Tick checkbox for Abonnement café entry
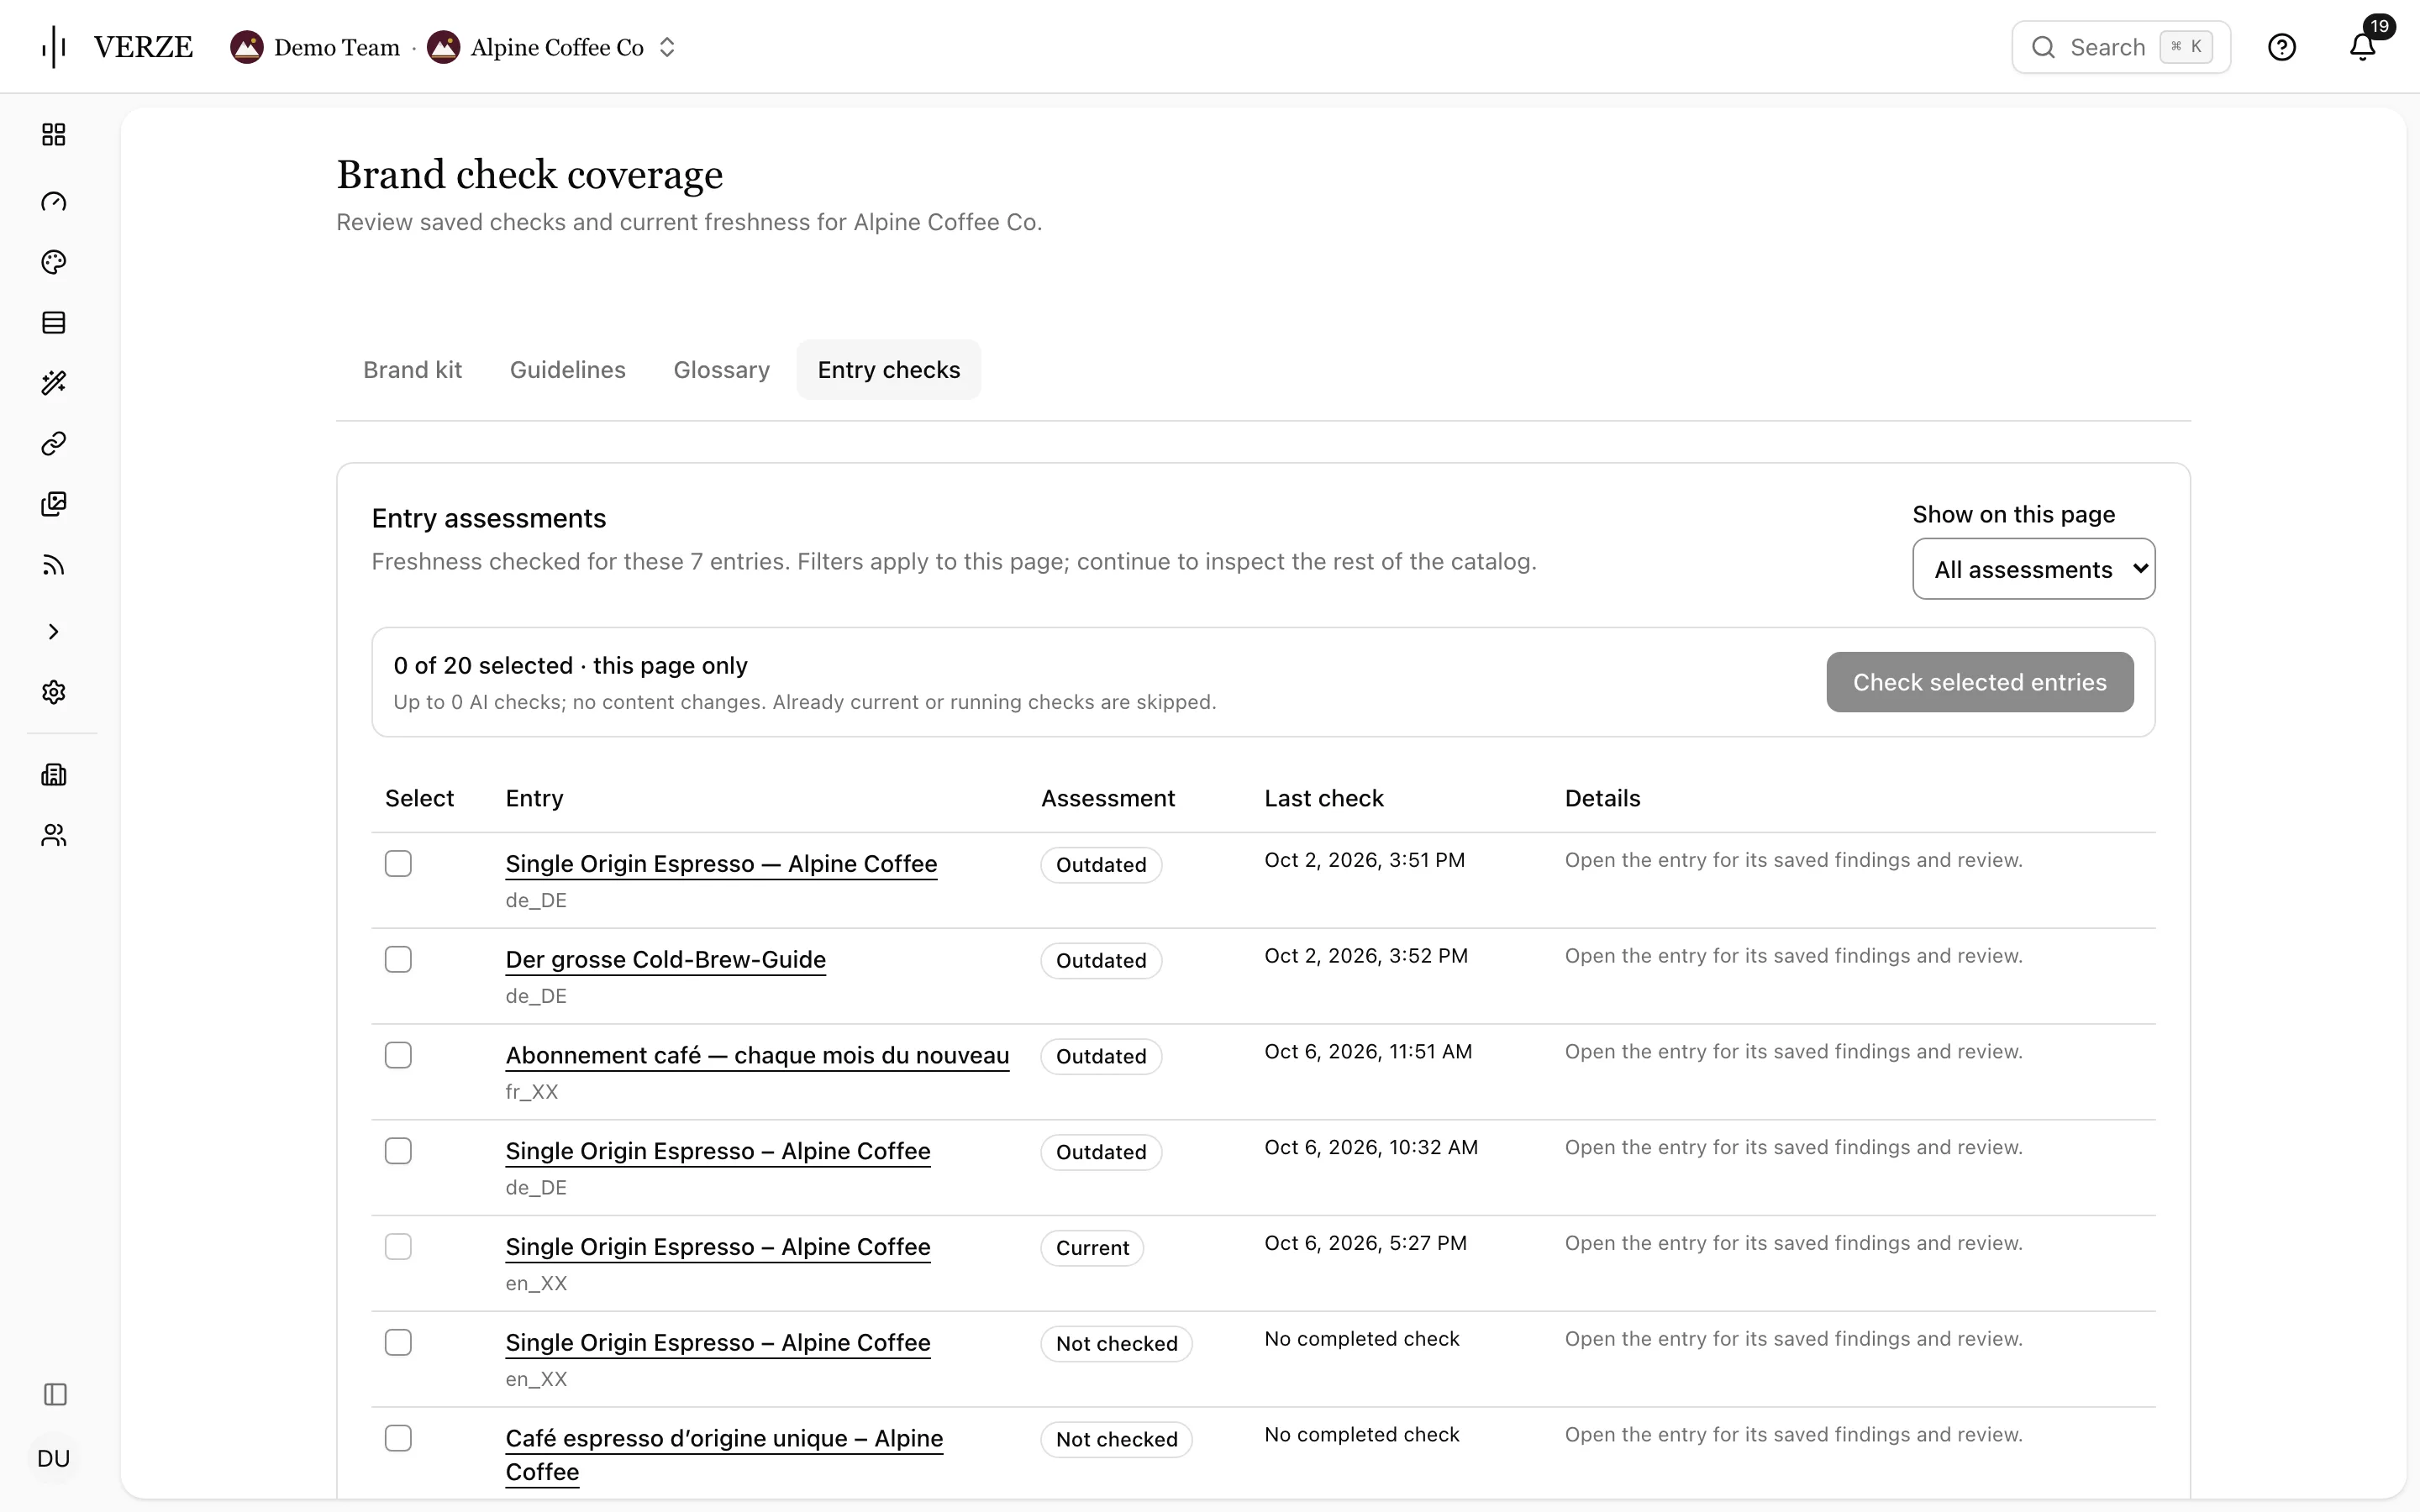 [x=398, y=1056]
